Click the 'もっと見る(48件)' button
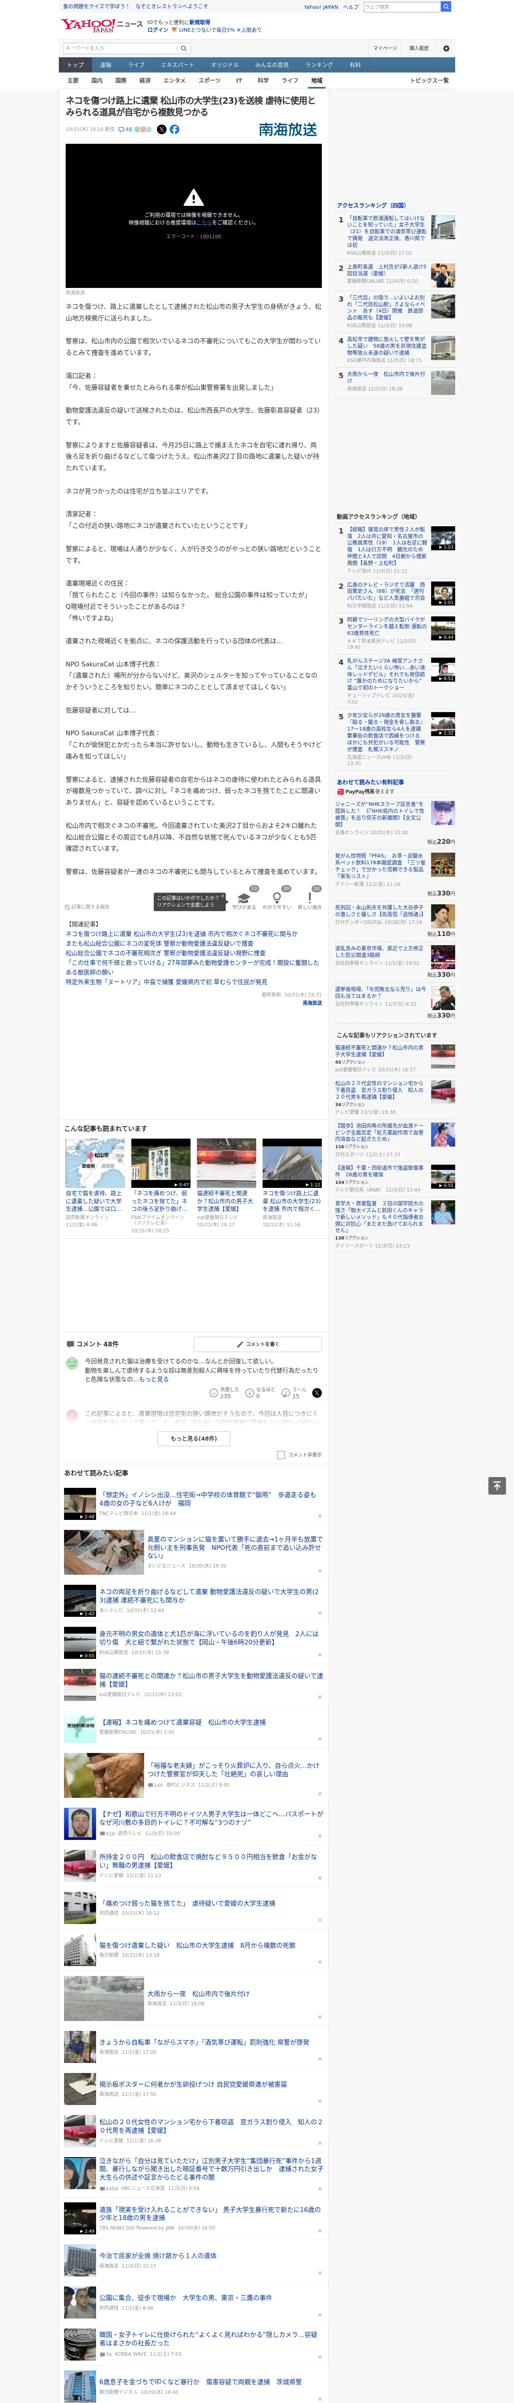 [x=194, y=1439]
